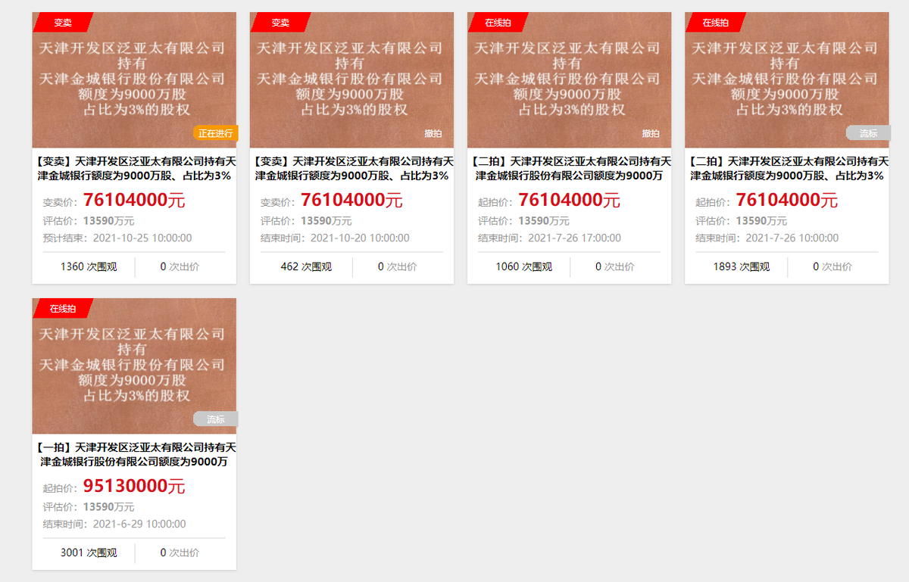Viewport: 909px width, 582px height.
Task: Click the 76104000元 price in the 462-view listing
Action: click(x=351, y=201)
